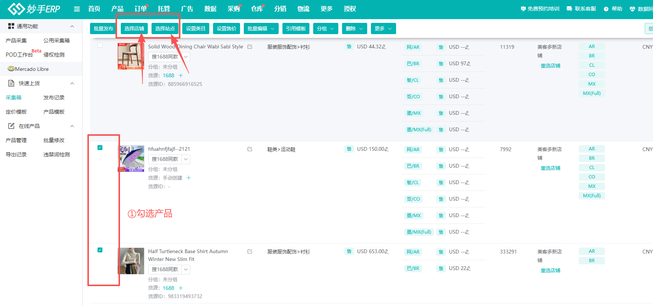Uncheck the Half Turtleneck Base Shirt checkbox
The width and height of the screenshot is (653, 306).
[x=100, y=250]
